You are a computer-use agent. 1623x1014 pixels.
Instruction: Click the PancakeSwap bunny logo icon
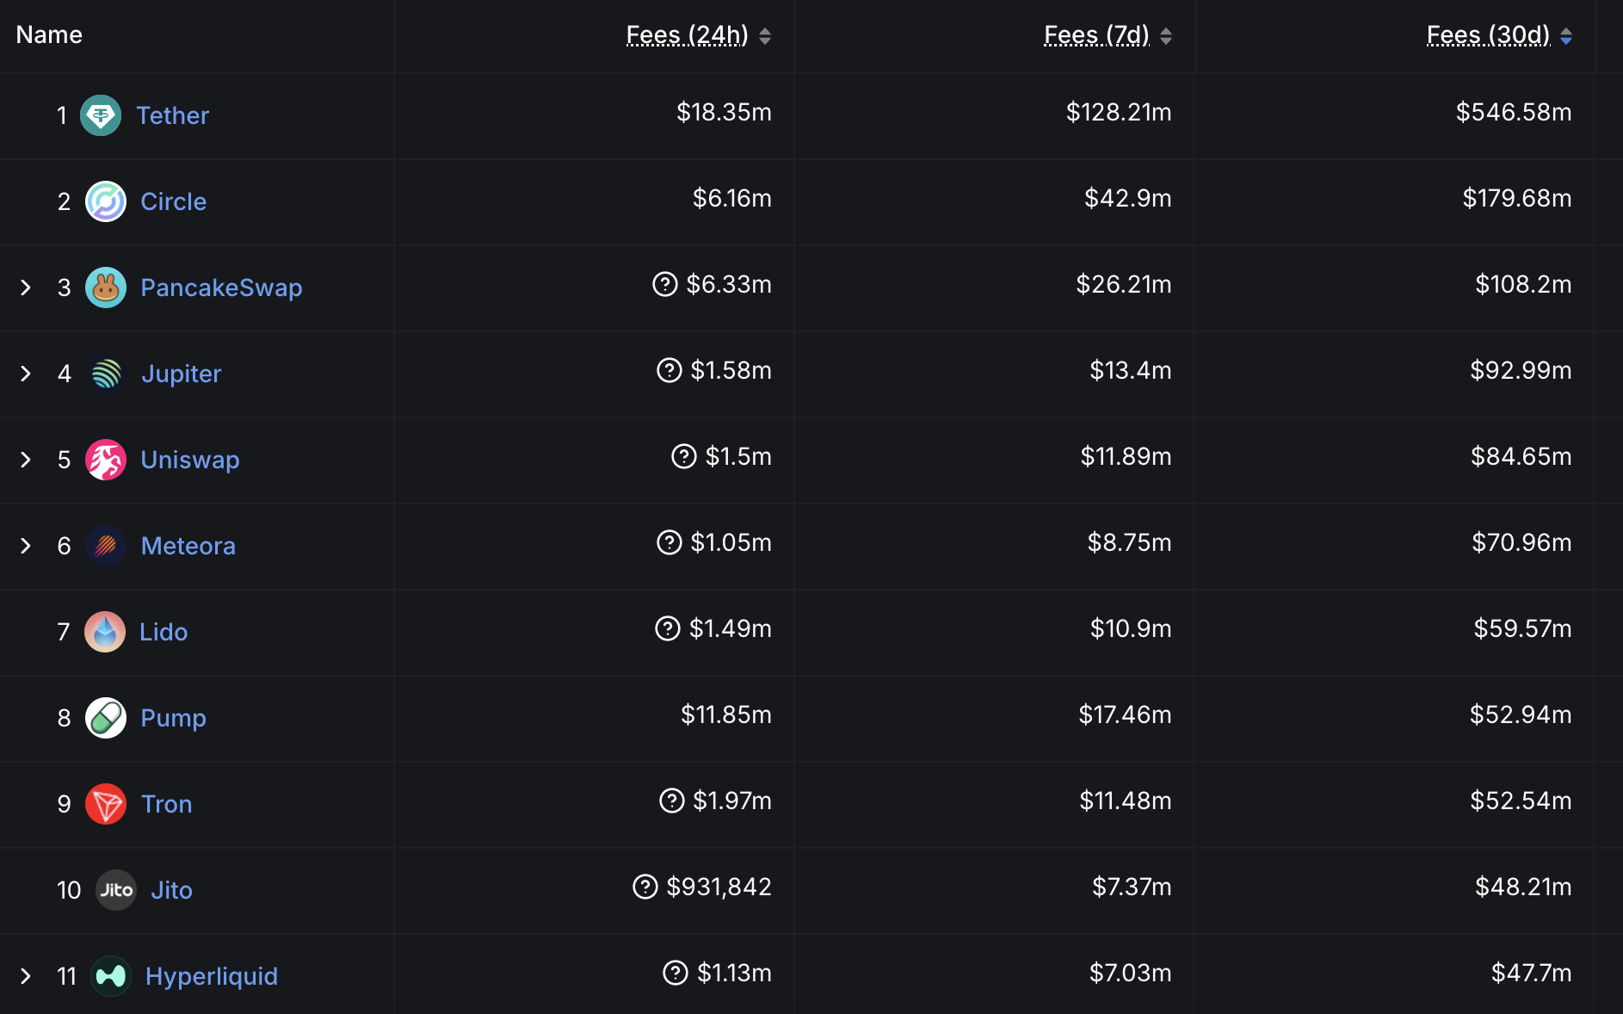coord(106,288)
